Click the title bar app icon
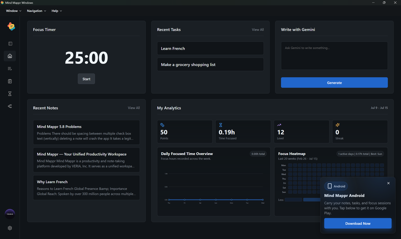The image size is (401, 239). (2, 3)
